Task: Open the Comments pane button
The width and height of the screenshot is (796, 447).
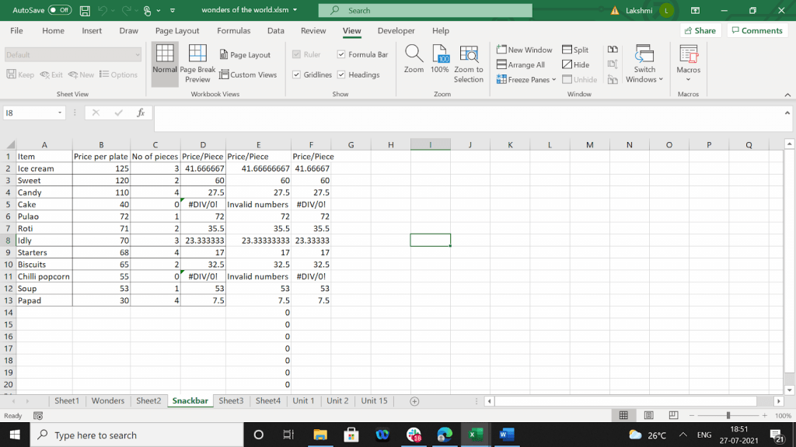Action: coord(756,30)
